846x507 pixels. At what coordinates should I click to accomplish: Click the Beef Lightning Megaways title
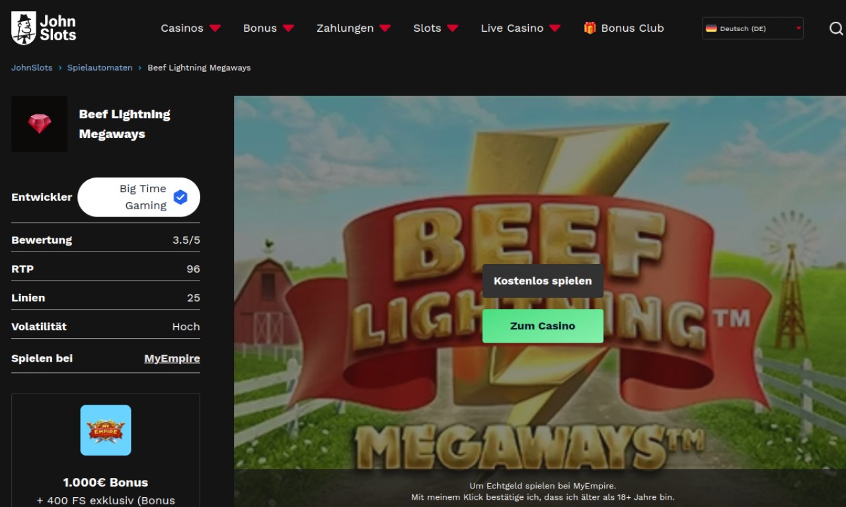[x=124, y=124]
